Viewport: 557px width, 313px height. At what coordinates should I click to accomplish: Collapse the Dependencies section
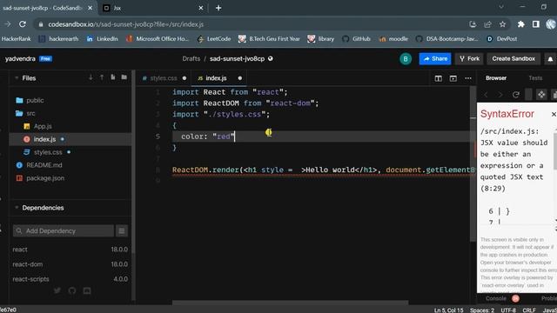(x=17, y=208)
